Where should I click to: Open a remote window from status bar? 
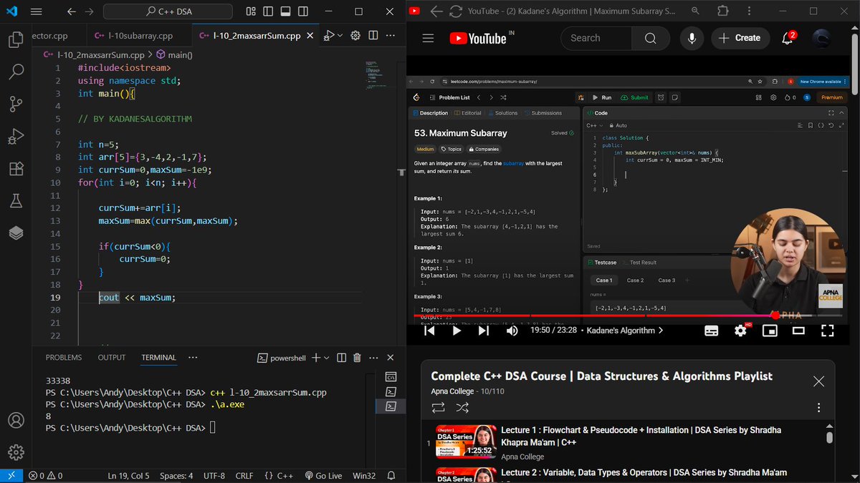tap(11, 476)
